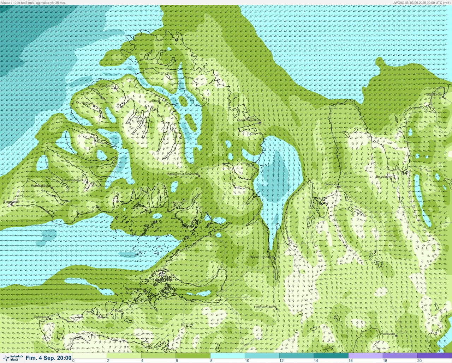The width and height of the screenshot is (452, 363).
Task: Select the above 20 m/s legend color
Action: point(435,355)
